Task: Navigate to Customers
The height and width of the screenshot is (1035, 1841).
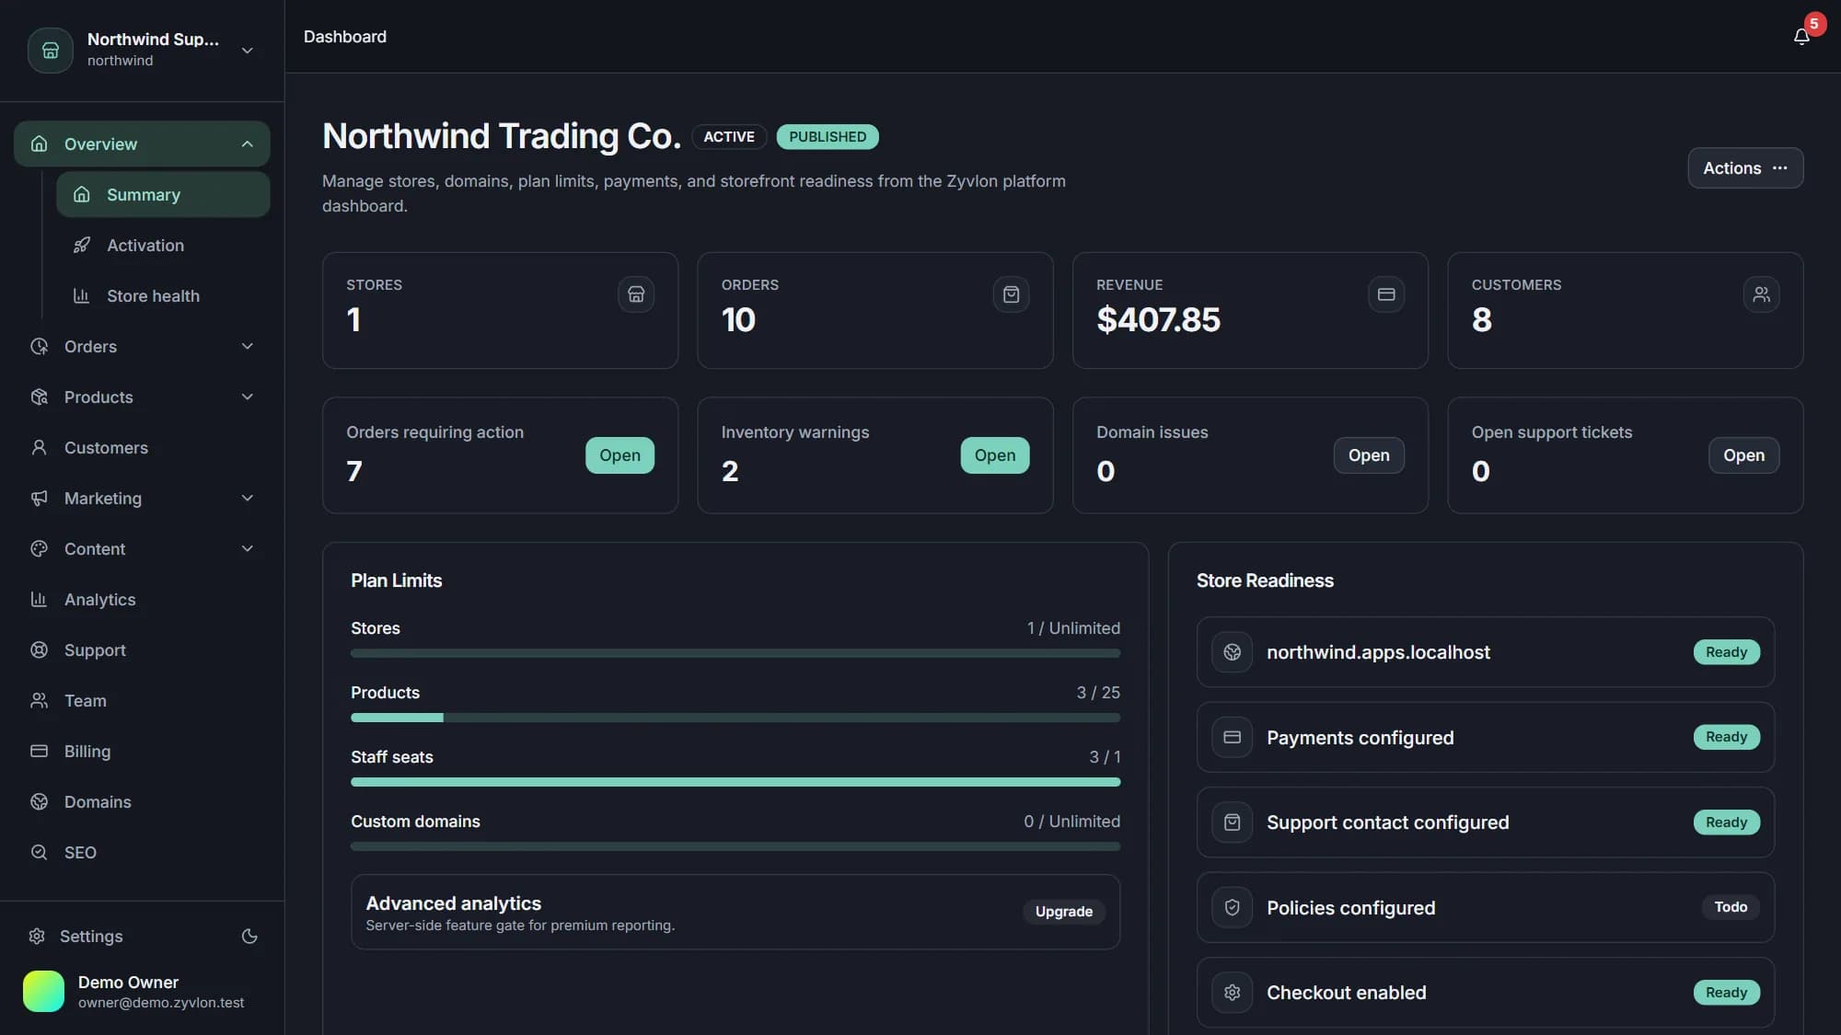Action: click(x=142, y=447)
